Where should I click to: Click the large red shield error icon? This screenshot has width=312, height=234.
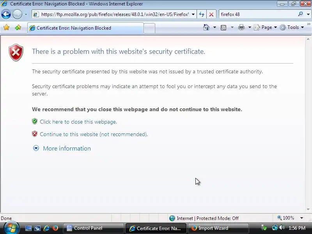click(16, 52)
